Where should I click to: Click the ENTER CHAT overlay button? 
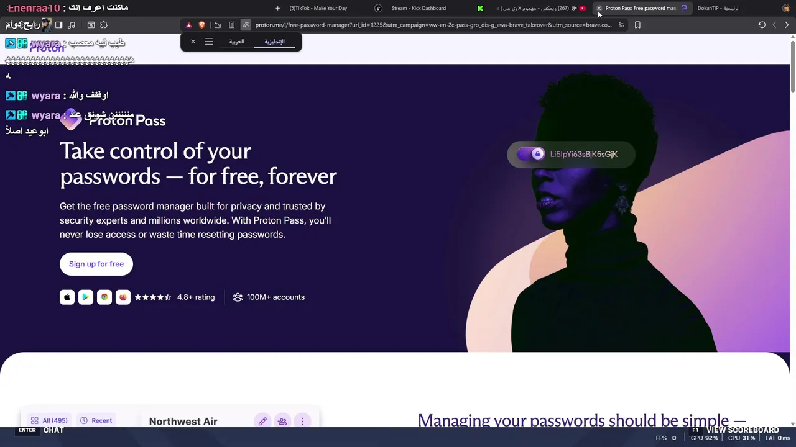(x=41, y=430)
